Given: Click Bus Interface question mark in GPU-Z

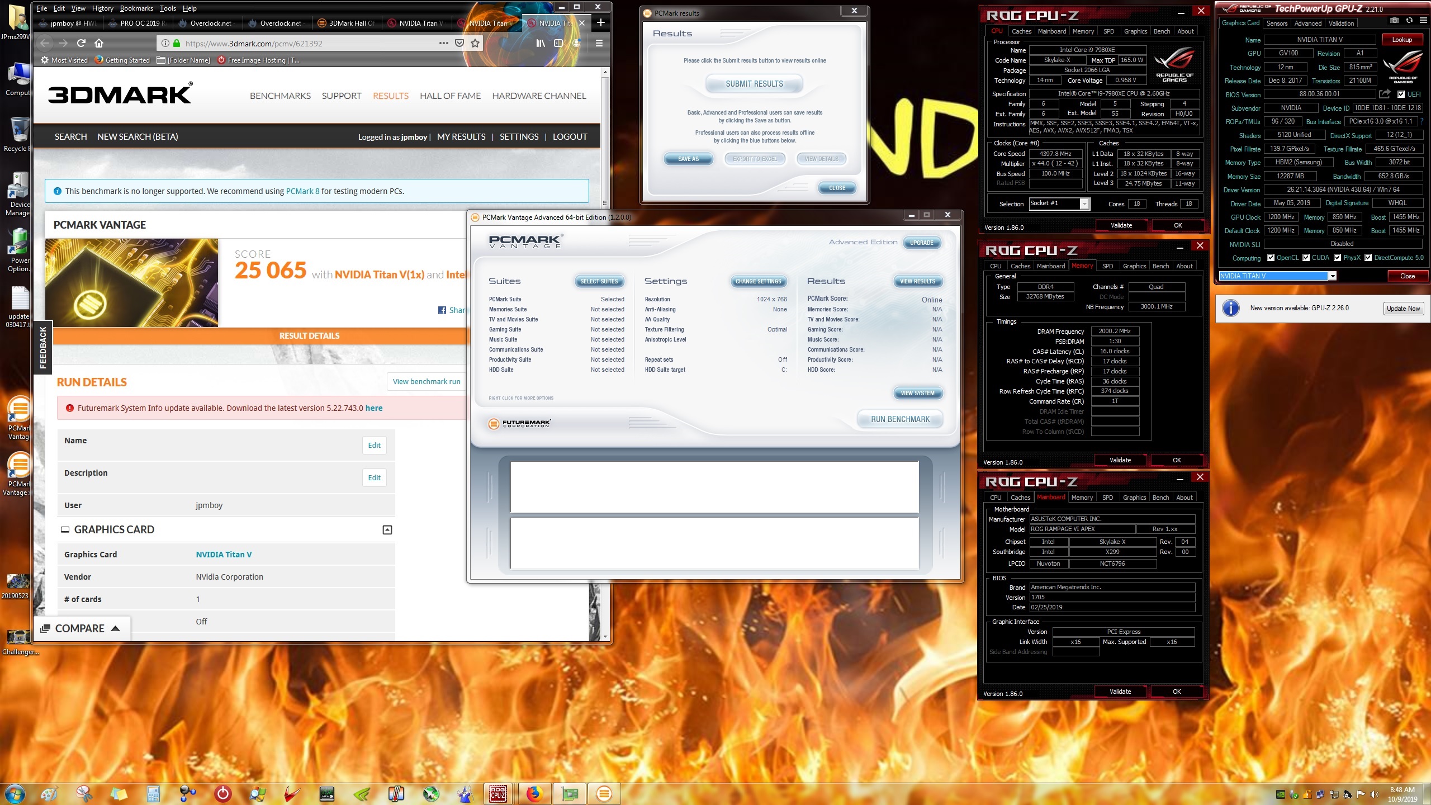Looking at the screenshot, I should [1422, 121].
